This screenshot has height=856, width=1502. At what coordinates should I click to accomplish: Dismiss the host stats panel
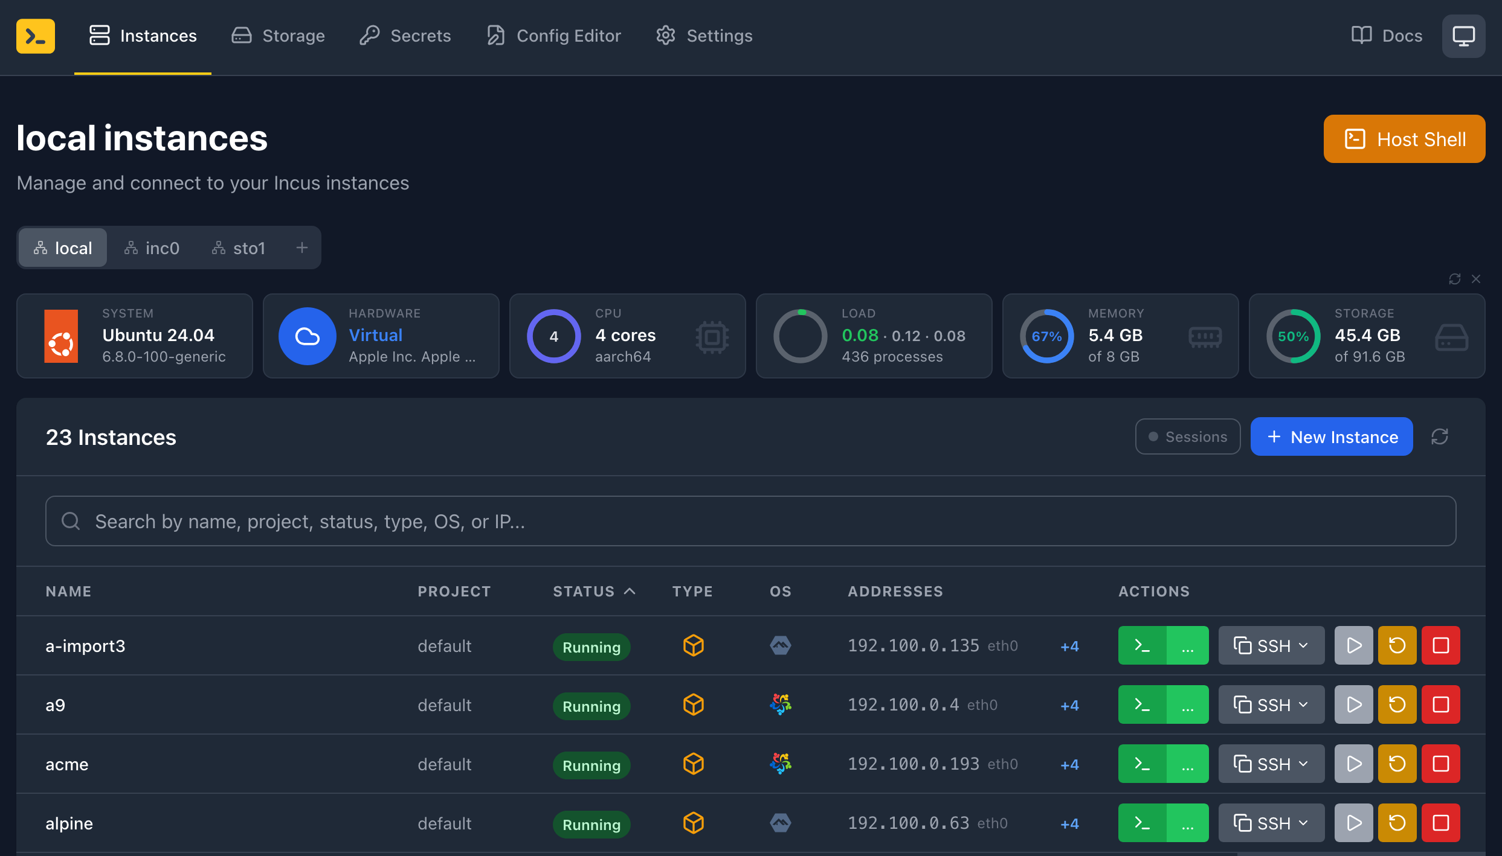[1476, 279]
